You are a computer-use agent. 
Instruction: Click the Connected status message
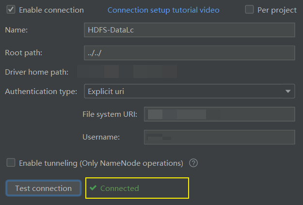[119, 188]
